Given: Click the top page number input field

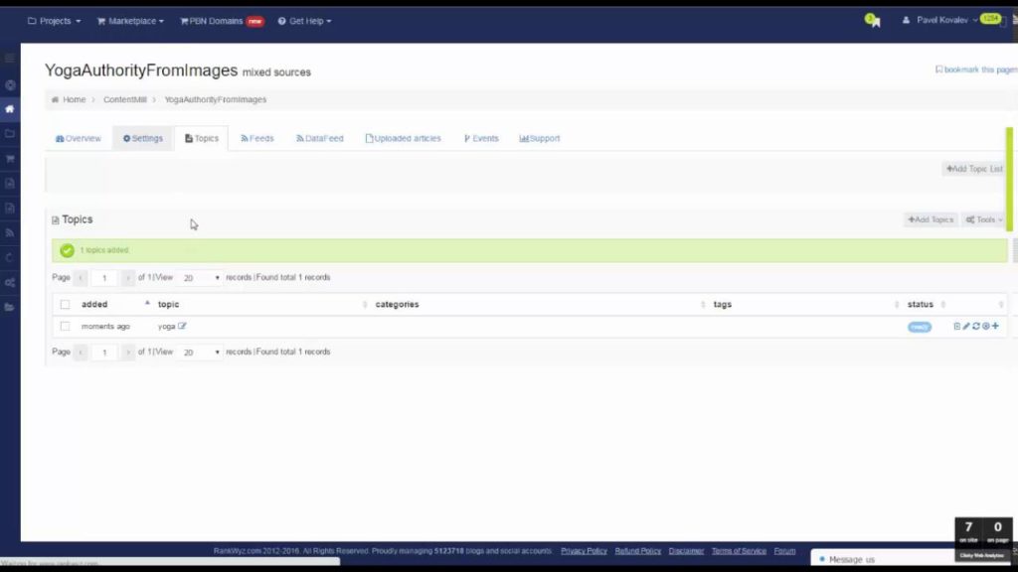Looking at the screenshot, I should pyautogui.click(x=103, y=278).
